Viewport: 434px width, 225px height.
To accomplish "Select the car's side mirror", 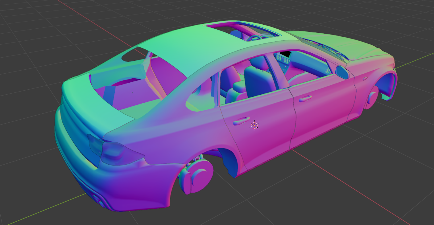I will pos(342,72).
